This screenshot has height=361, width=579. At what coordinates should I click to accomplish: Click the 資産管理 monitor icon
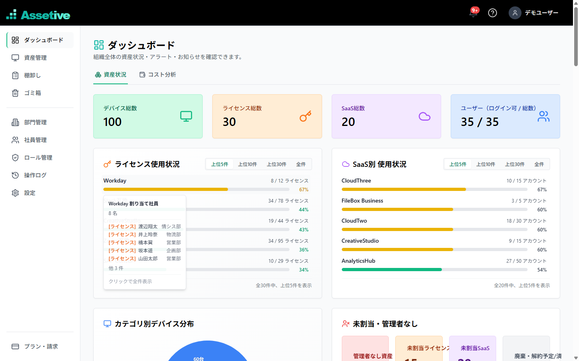click(x=15, y=58)
